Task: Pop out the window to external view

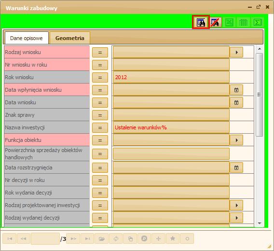Action: (x=259, y=7)
